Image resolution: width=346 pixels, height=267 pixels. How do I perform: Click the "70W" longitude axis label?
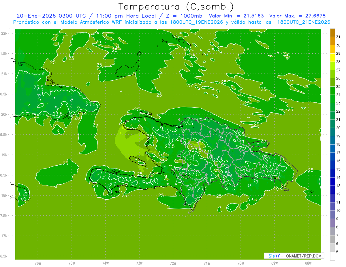pyautogui.click(x=241, y=263)
